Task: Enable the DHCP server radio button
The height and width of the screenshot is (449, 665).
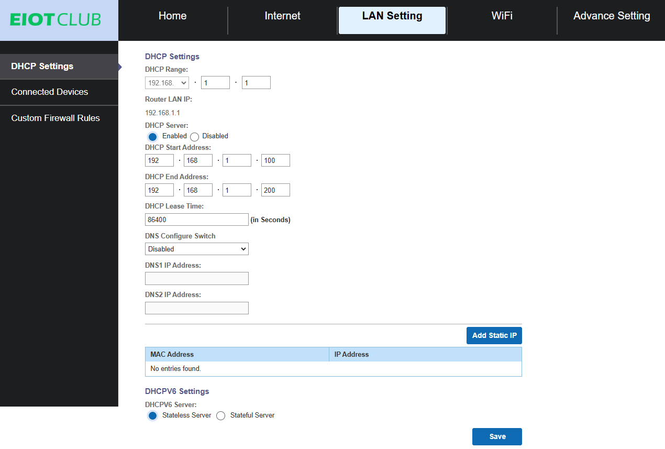Action: click(152, 137)
